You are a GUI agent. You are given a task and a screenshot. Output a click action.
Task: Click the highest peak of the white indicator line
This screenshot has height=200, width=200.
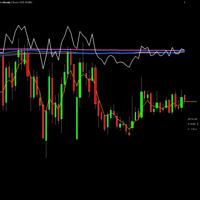[18, 25]
